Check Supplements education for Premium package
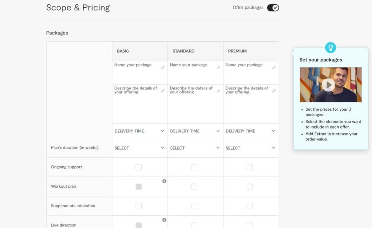Screen dimensions: 372x228 click(250, 206)
